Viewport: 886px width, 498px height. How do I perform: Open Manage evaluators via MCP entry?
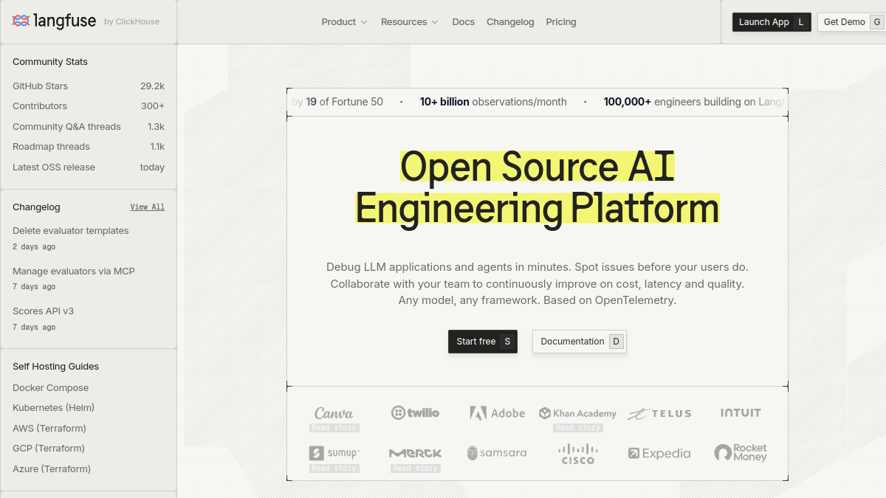[74, 272]
